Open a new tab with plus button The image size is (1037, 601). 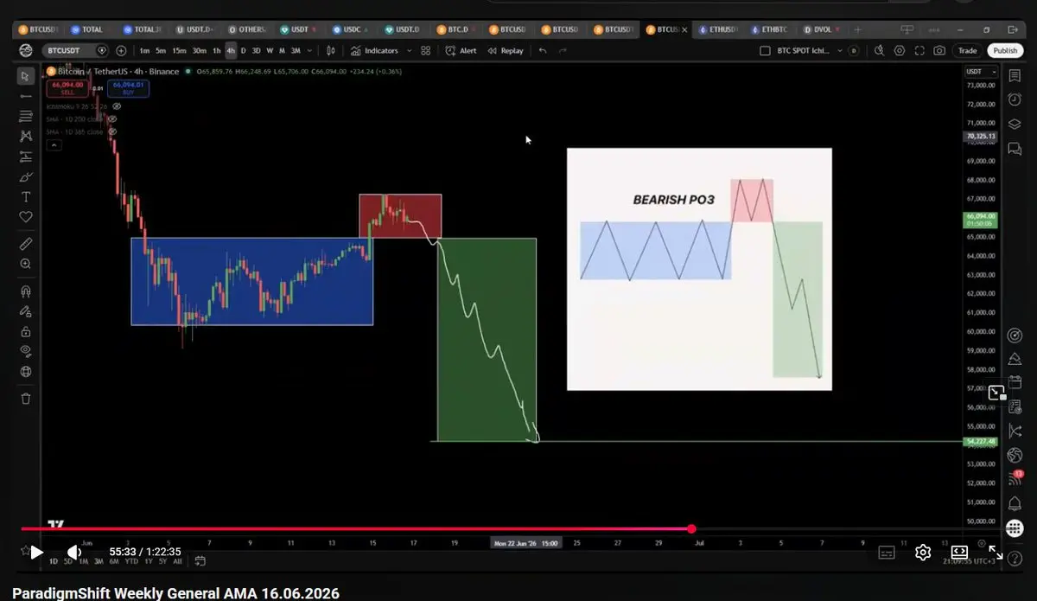(857, 29)
